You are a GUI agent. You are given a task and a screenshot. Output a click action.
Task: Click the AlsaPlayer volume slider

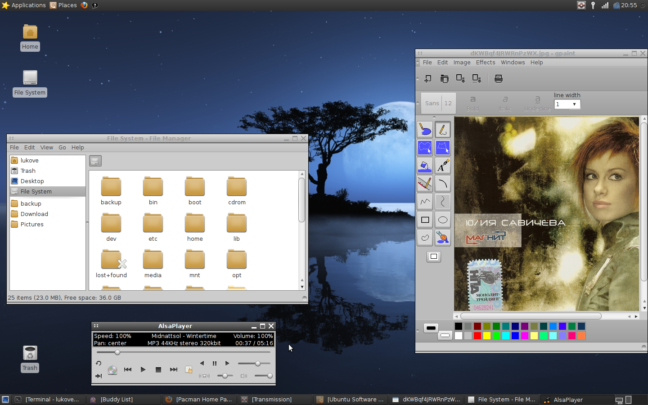coord(263,376)
